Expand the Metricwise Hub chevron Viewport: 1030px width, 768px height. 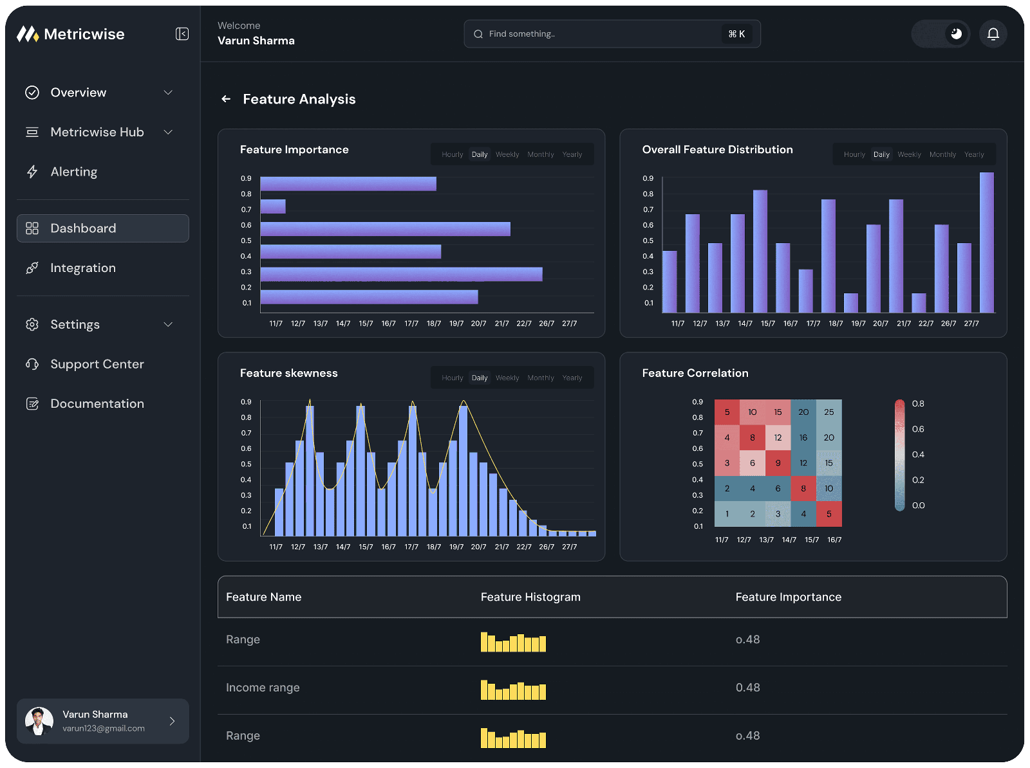168,133
